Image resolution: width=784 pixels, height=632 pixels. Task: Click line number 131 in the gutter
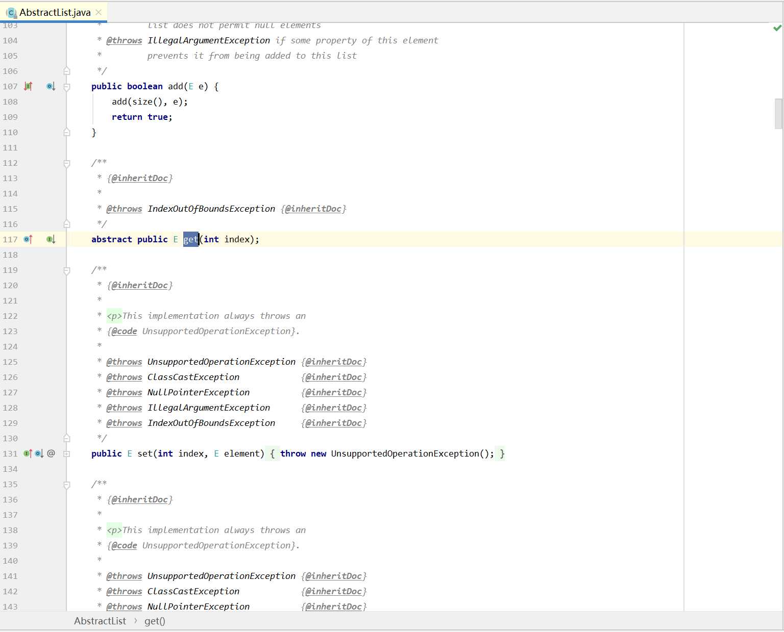pos(10,453)
